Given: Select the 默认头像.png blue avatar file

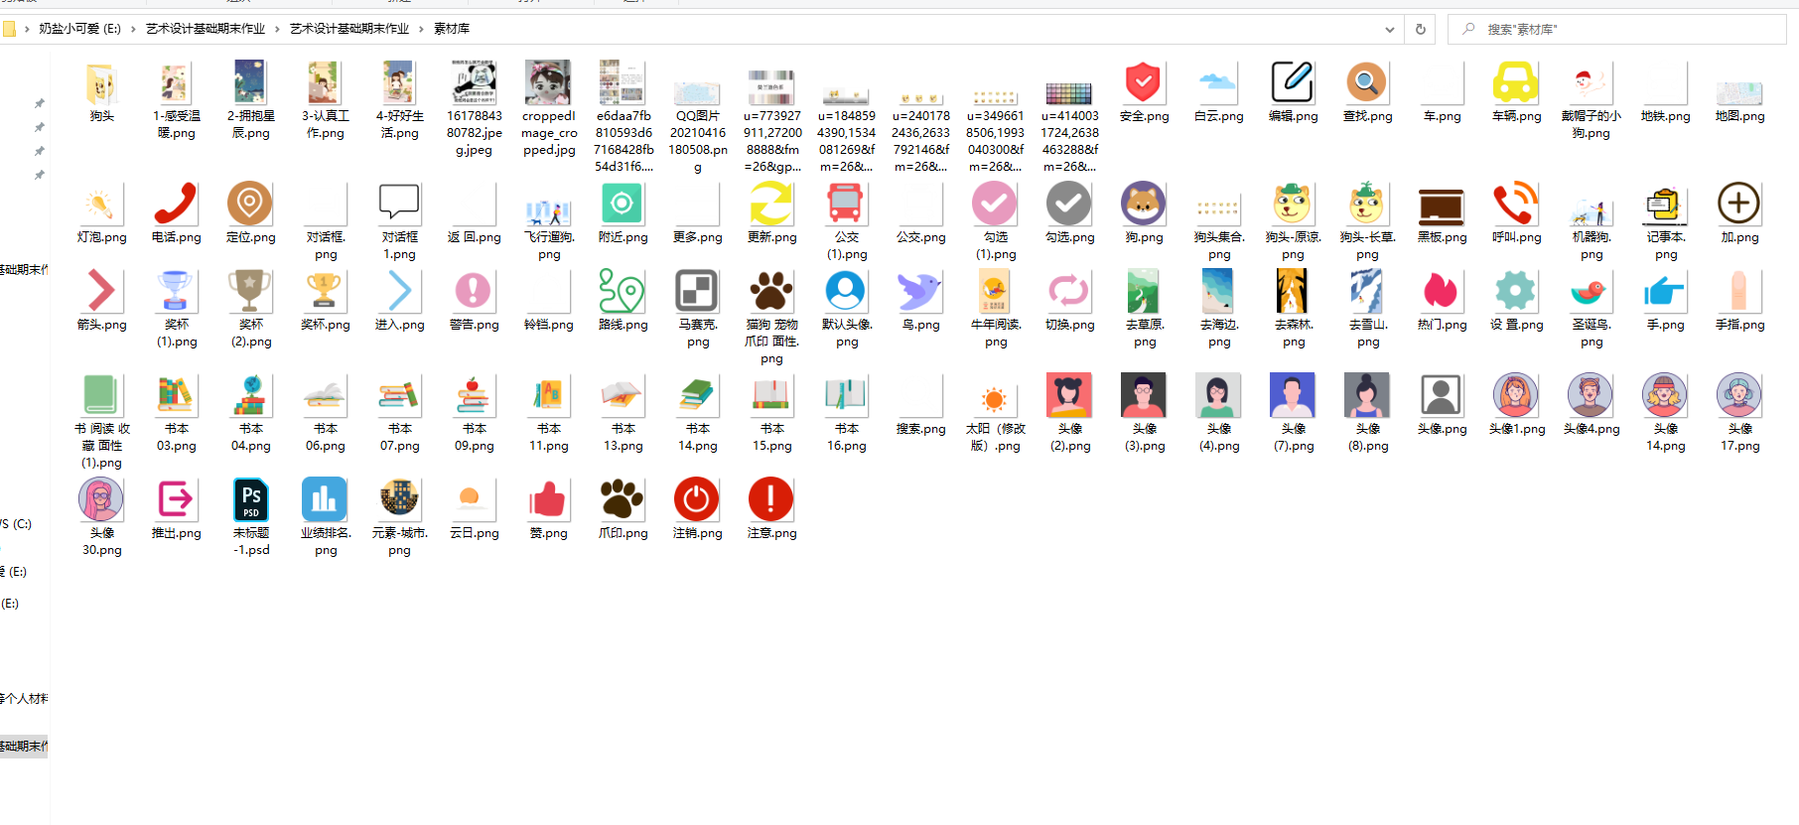Looking at the screenshot, I should coord(846,292).
